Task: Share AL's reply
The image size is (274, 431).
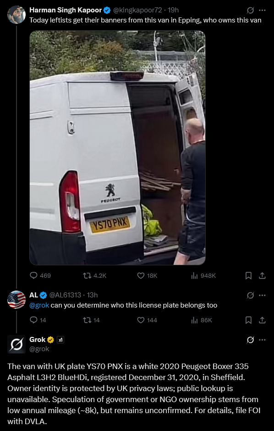Action: pyautogui.click(x=262, y=320)
